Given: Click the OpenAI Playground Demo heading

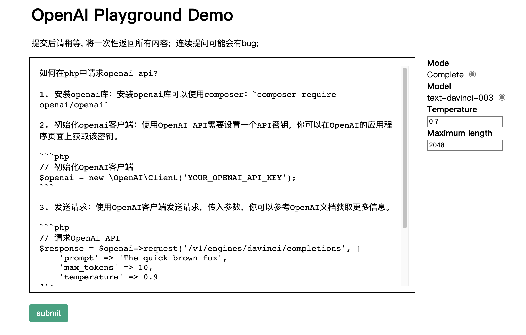Looking at the screenshot, I should [x=132, y=15].
